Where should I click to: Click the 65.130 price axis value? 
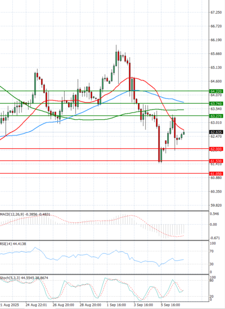pyautogui.click(x=216, y=67)
